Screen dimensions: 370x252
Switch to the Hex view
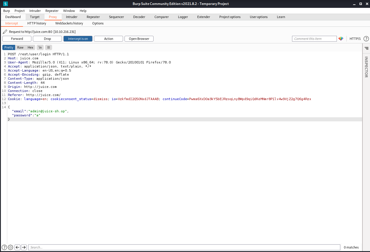coord(31,47)
